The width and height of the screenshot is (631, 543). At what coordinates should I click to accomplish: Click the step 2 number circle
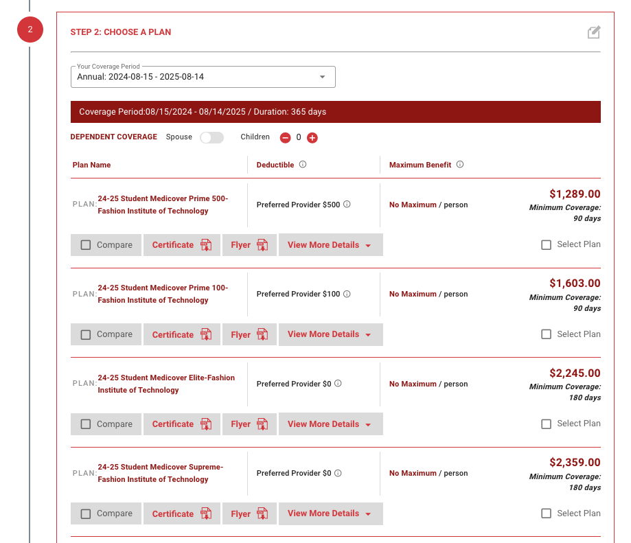[30, 30]
